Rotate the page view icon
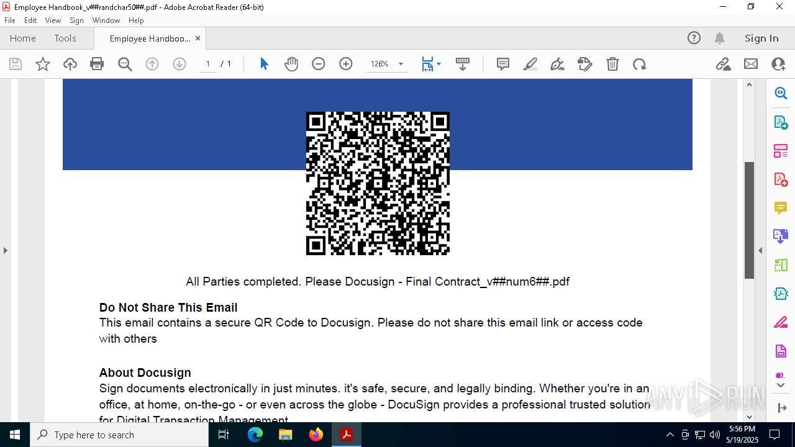The image size is (795, 447). click(640, 64)
